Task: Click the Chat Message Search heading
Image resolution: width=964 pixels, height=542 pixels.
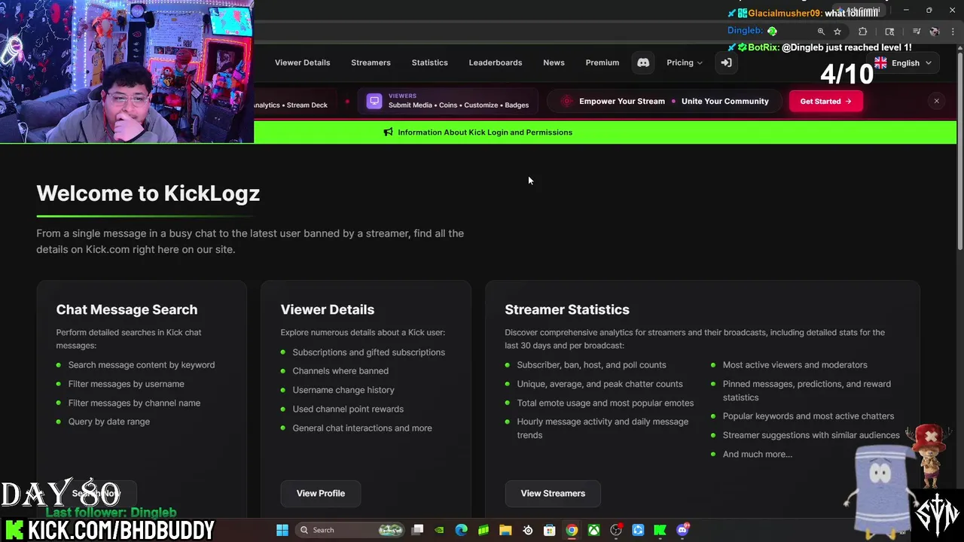Action: tap(127, 309)
